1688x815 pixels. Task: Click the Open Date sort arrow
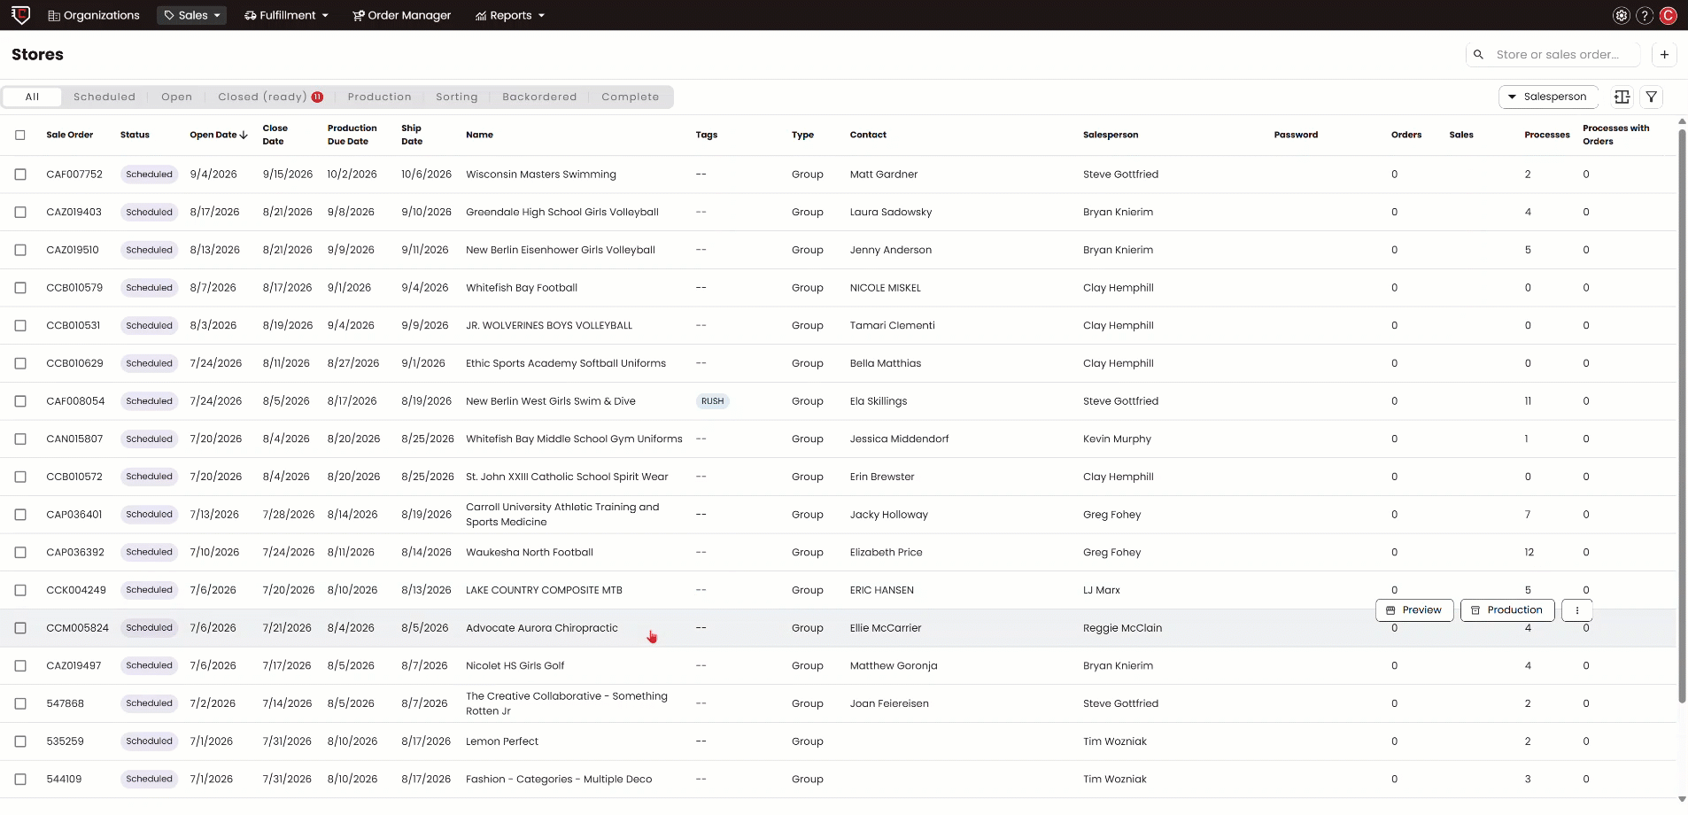click(x=244, y=135)
